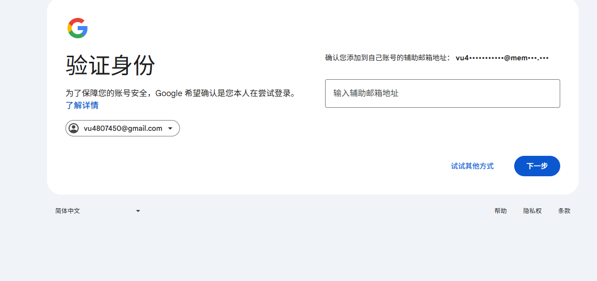
Task: Focus the 输入辅助邮箱地址 input field
Action: click(x=442, y=93)
